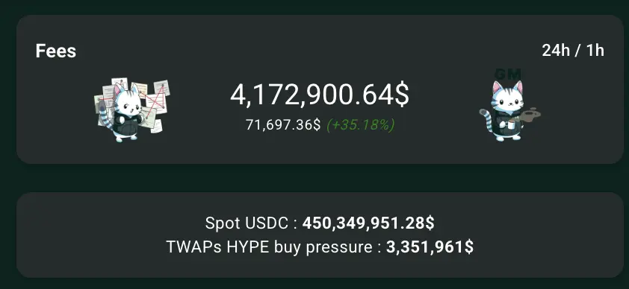Select the 1h timeframe option

point(595,51)
